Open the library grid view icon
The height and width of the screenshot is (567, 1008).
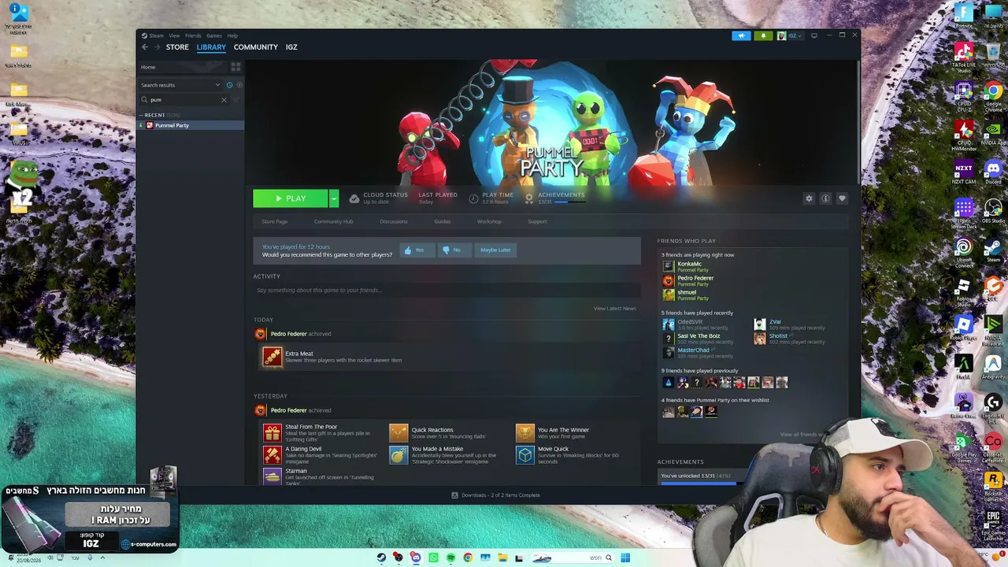point(235,67)
